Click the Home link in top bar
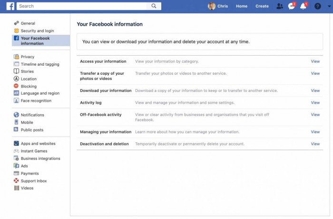Image resolution: width=333 pixels, height=219 pixels. (242, 6)
